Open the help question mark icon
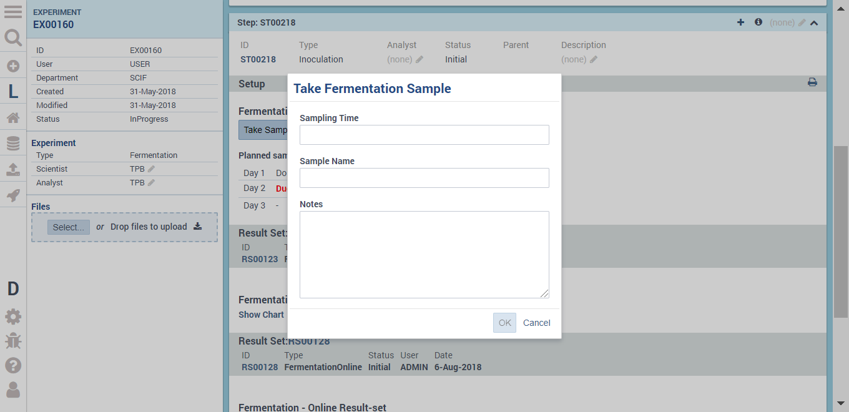This screenshot has width=849, height=412. [13, 365]
